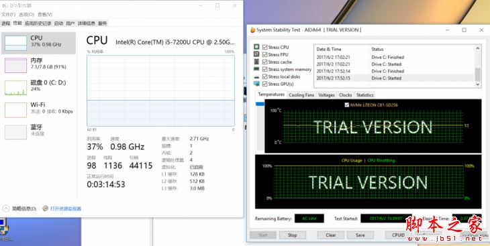Switch to the Voltages tab
490x246 pixels.
coord(327,95)
